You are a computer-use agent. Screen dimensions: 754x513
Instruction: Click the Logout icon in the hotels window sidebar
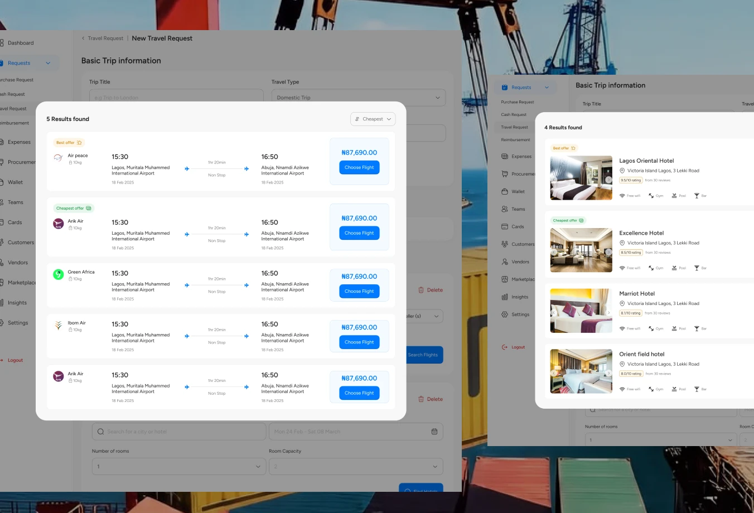coord(505,347)
